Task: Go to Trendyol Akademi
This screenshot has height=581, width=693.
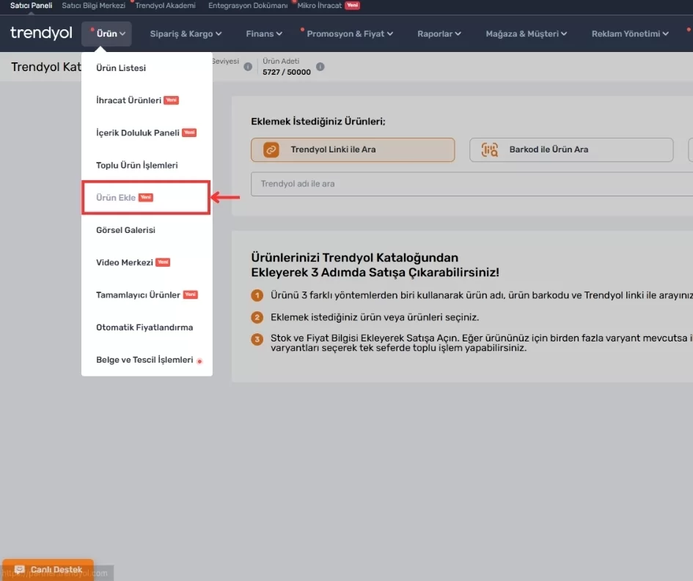Action: pyautogui.click(x=165, y=6)
